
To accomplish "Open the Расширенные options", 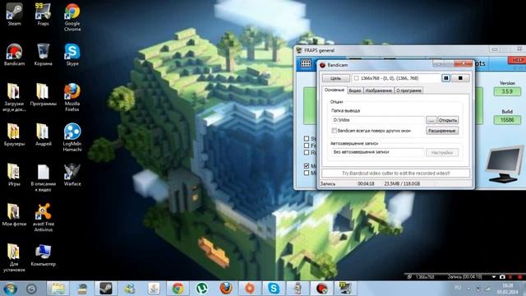I will click(x=442, y=131).
